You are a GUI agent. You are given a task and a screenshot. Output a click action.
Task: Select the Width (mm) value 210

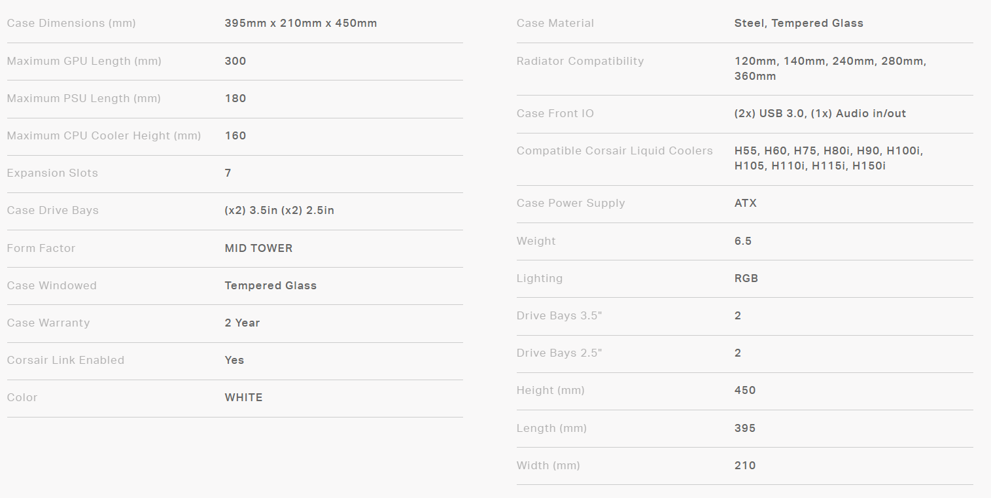pyautogui.click(x=745, y=466)
